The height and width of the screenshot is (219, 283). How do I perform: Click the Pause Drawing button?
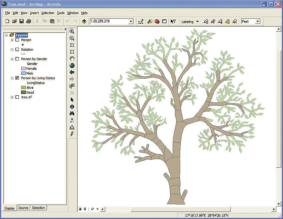[x=97, y=209]
